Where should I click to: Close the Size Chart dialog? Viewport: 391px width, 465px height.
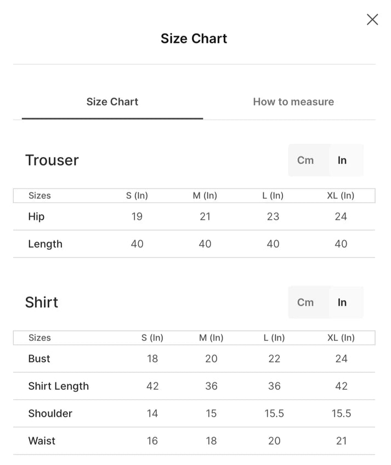coord(372,20)
